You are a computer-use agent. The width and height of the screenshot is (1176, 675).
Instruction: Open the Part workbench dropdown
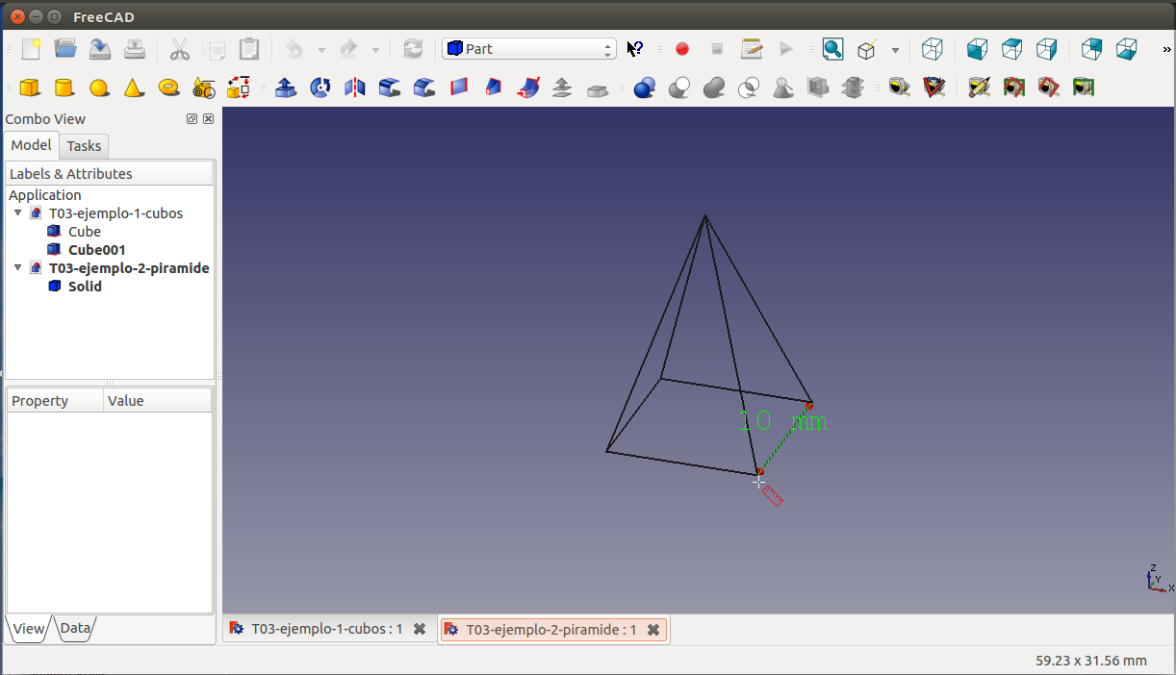coord(528,49)
